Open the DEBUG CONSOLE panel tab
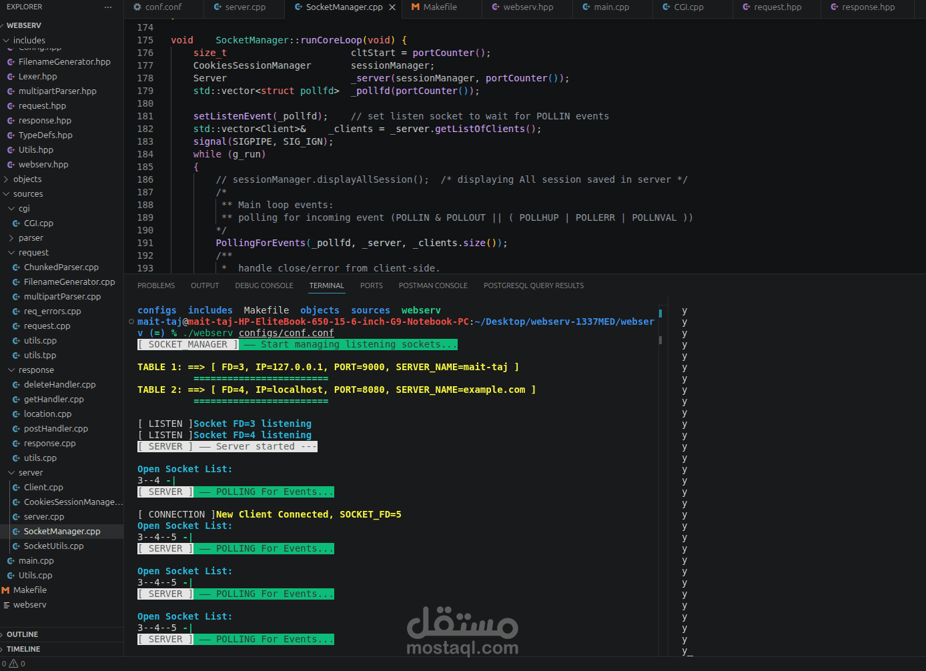926x671 pixels. (x=264, y=285)
